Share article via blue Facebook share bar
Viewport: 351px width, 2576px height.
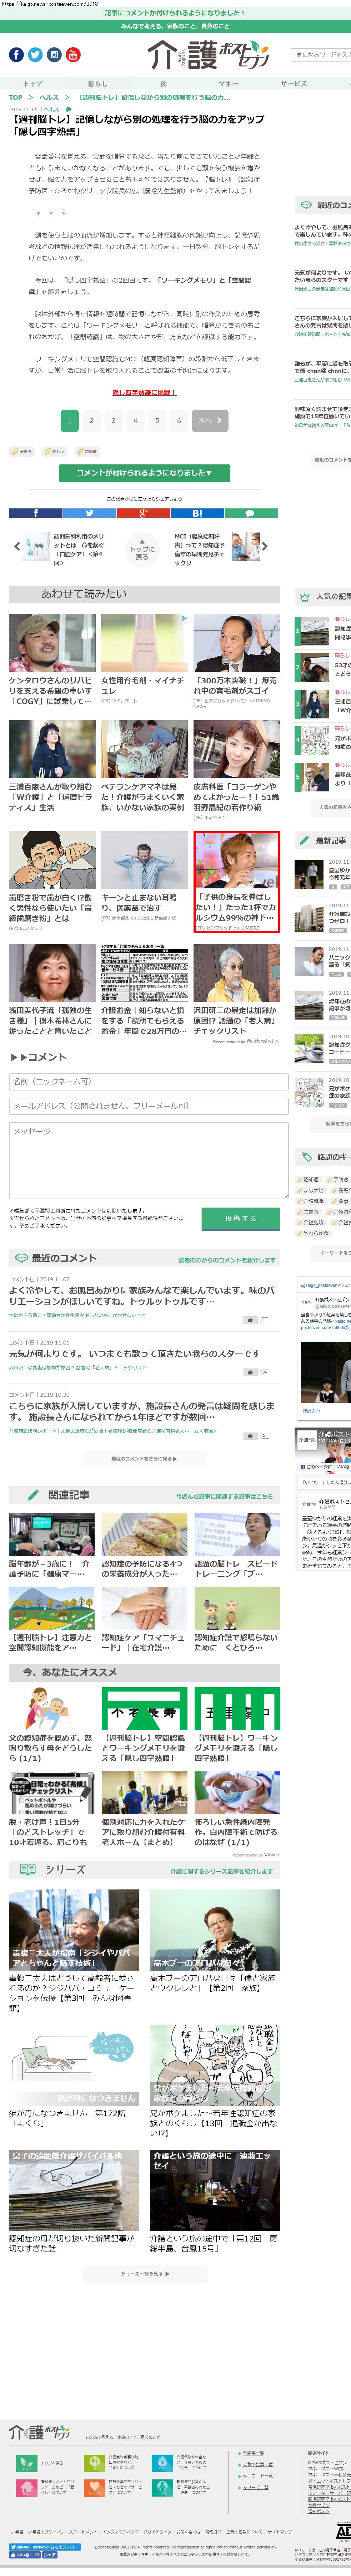36,513
